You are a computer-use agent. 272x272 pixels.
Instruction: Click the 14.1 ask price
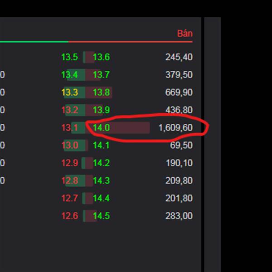101,145
